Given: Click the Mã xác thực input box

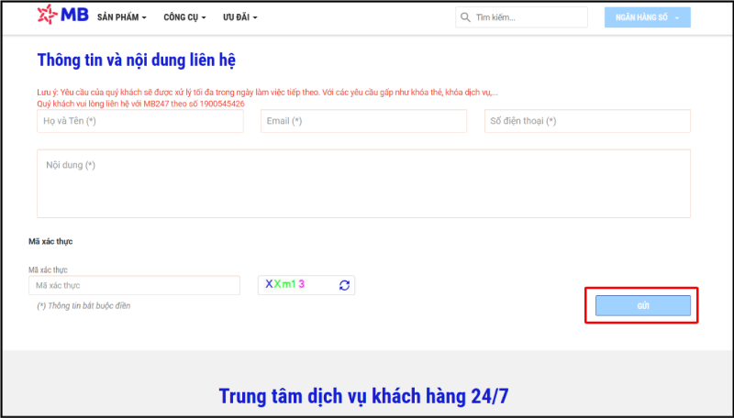Looking at the screenshot, I should [x=134, y=286].
